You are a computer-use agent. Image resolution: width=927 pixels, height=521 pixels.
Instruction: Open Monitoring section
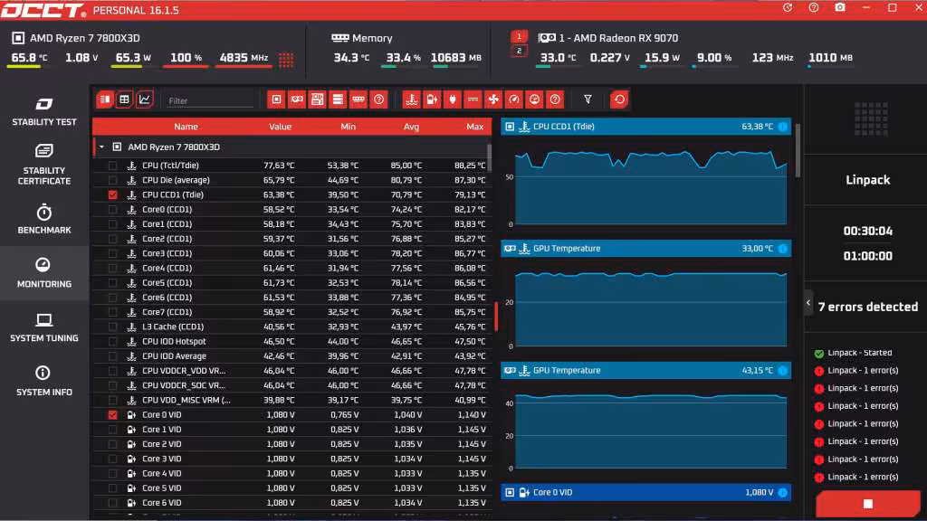pyautogui.click(x=44, y=273)
